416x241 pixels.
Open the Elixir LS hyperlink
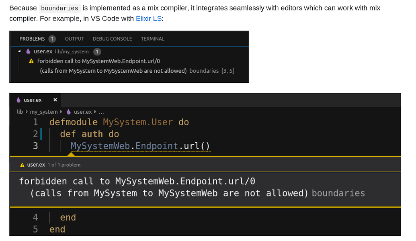[x=149, y=19]
